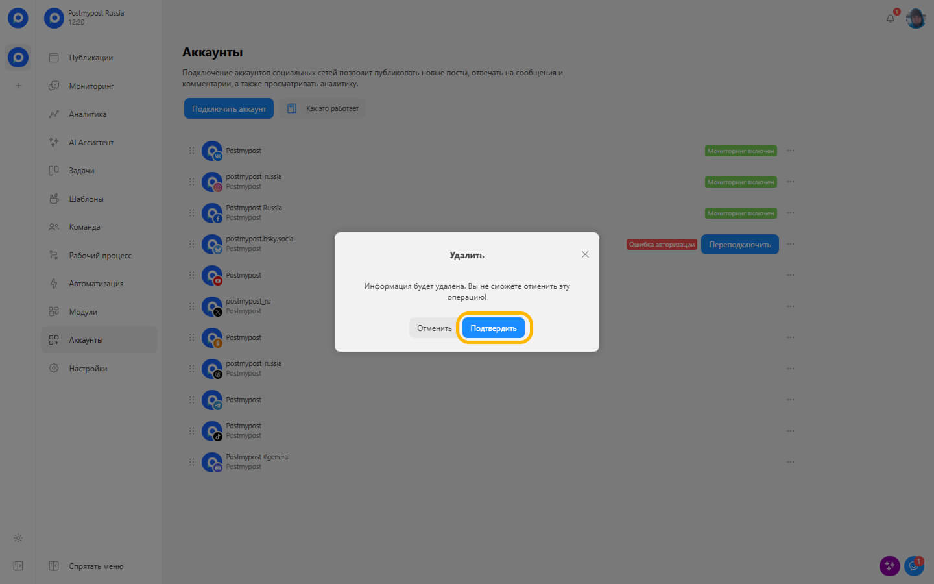Open AI Ассистент in sidebar

point(91,143)
